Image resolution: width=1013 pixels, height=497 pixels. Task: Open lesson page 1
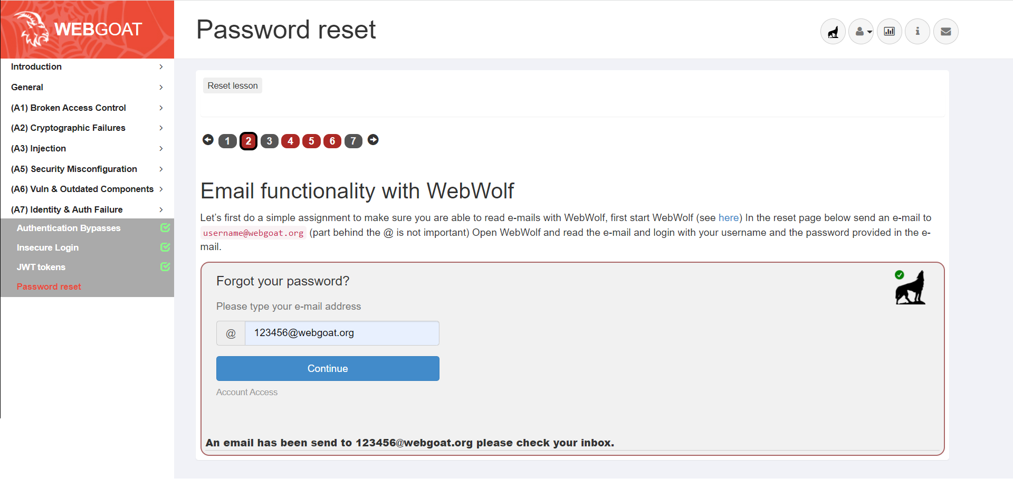tap(227, 141)
